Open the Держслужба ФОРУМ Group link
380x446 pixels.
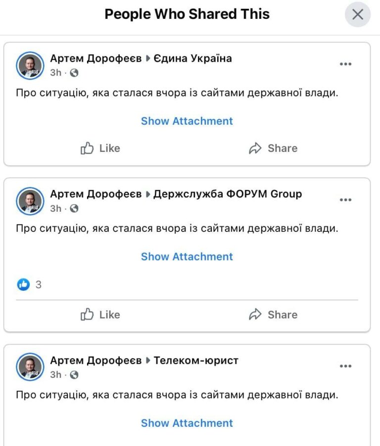pyautogui.click(x=228, y=194)
